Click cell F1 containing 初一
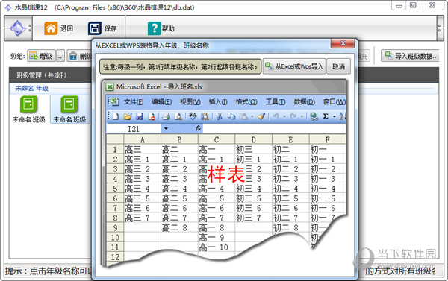448x281 pixels. [x=328, y=150]
